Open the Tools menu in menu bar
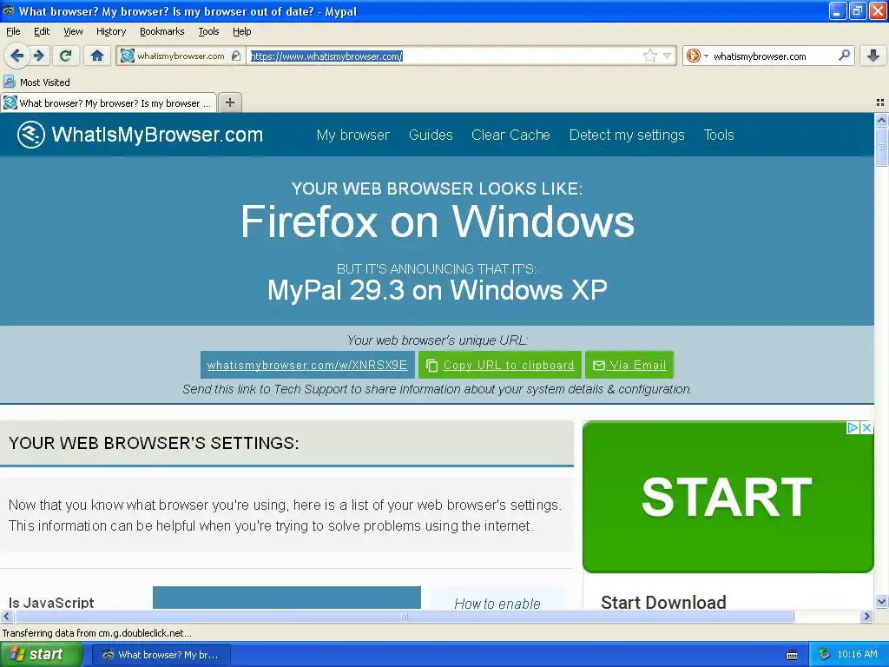Image resolution: width=889 pixels, height=667 pixels. (x=208, y=31)
